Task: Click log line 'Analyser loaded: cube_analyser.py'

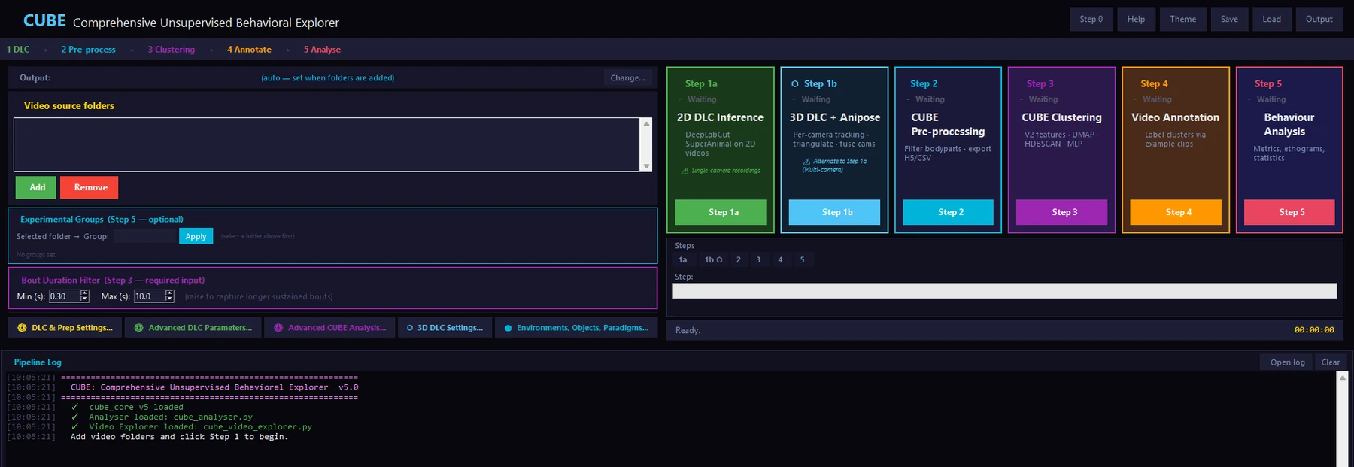Action: 171,417
